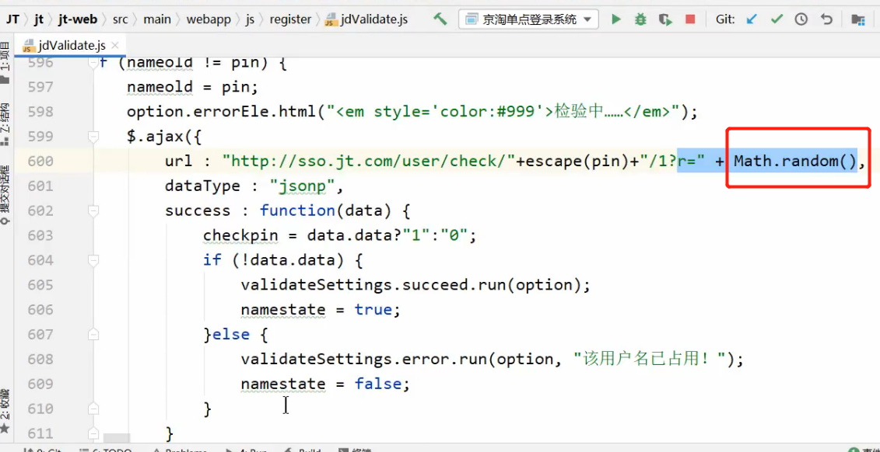This screenshot has height=452, width=880.
Task: Open the 2: 收藏 favorites tool window
Action: coord(5,412)
